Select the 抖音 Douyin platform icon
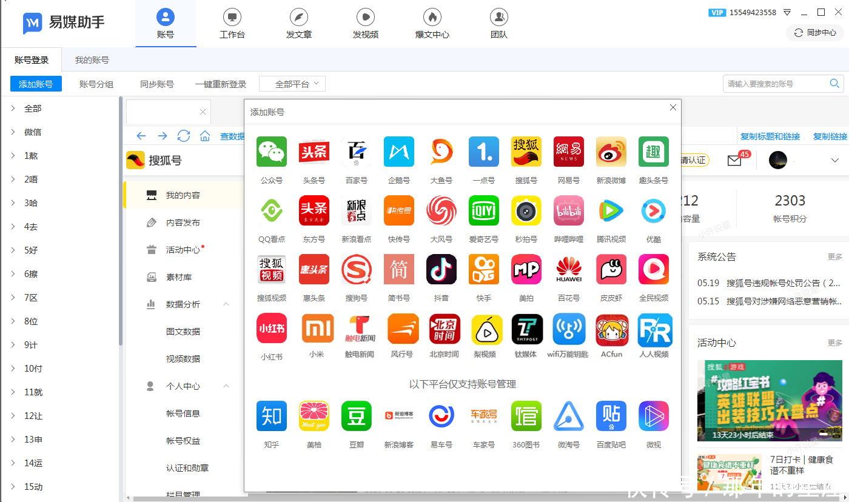This screenshot has width=849, height=502. point(441,269)
